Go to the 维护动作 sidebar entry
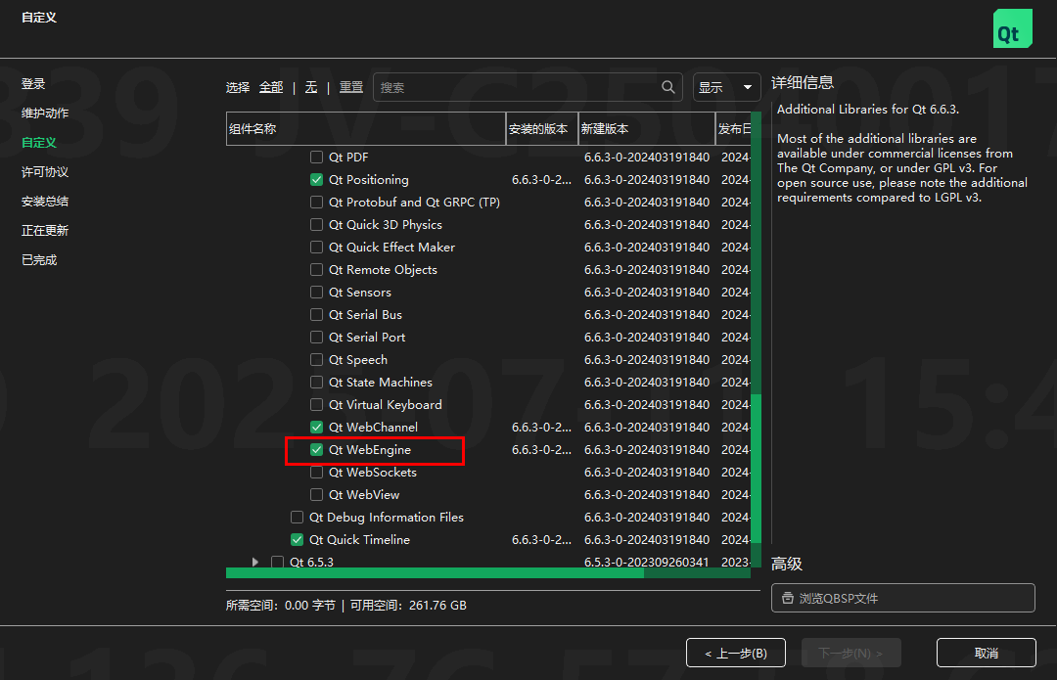 (43, 113)
